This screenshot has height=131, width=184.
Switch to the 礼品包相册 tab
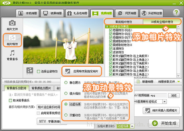click(x=77, y=13)
